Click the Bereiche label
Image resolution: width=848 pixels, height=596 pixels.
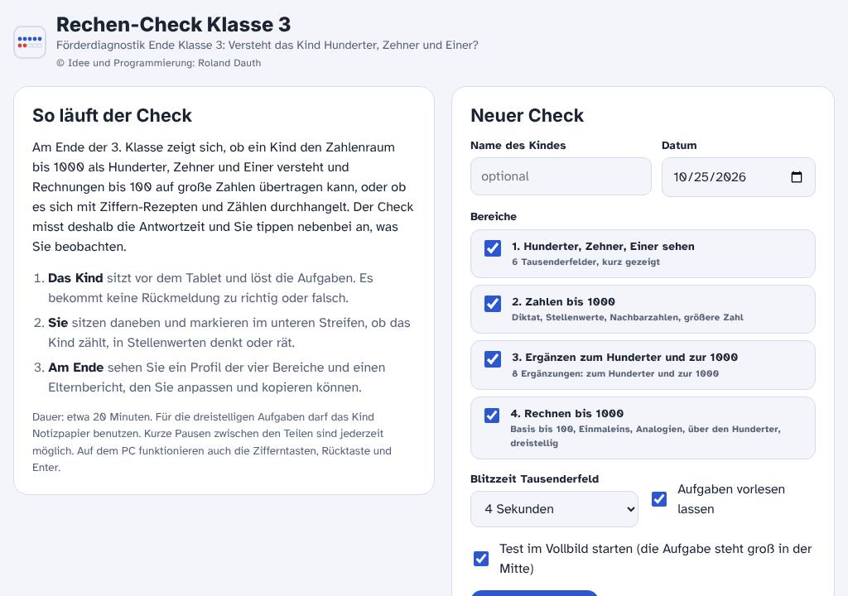click(x=494, y=216)
